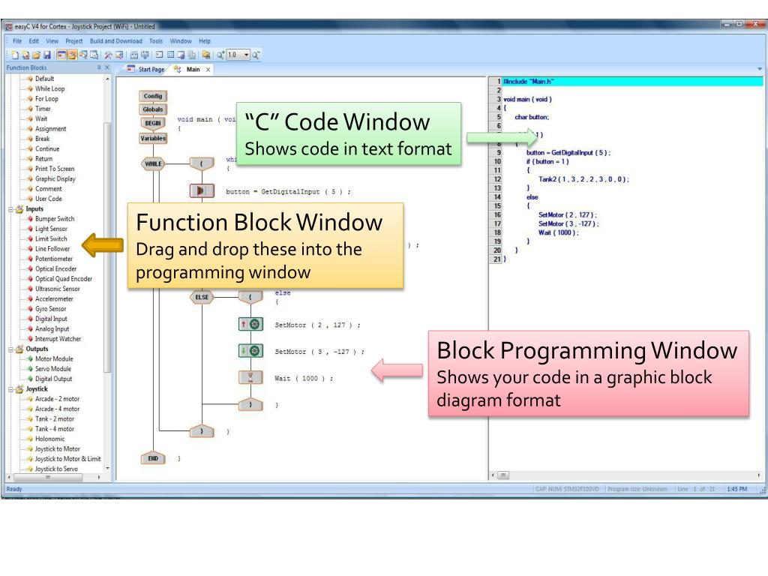Collapse the Outputs tree group
Viewport: 768px width, 576px height.
[10, 349]
